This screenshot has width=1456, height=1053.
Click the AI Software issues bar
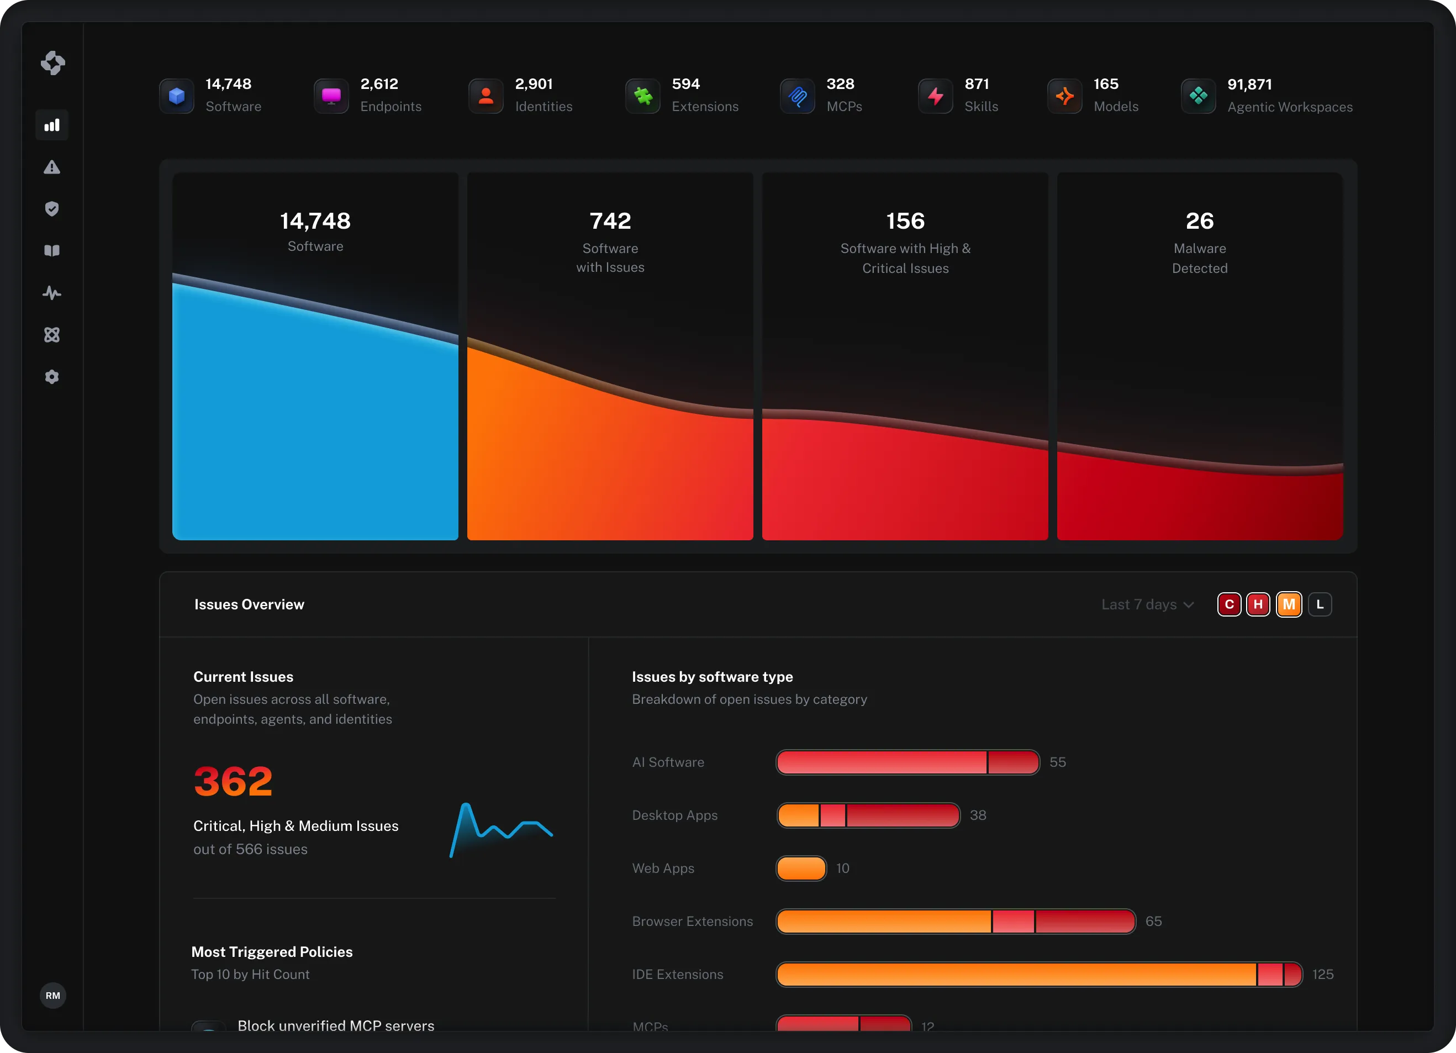(x=908, y=762)
